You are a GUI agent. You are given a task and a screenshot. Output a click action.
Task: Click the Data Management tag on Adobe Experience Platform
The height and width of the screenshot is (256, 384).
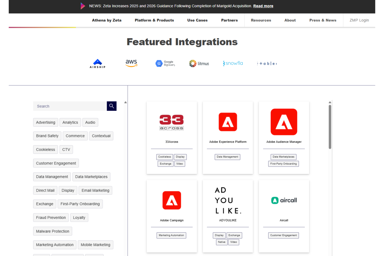tap(227, 157)
